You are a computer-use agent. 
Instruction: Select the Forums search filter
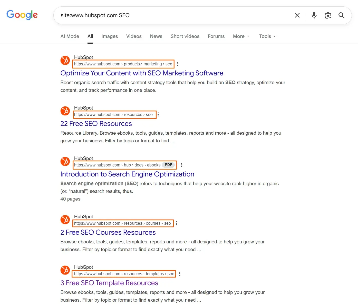click(x=216, y=36)
